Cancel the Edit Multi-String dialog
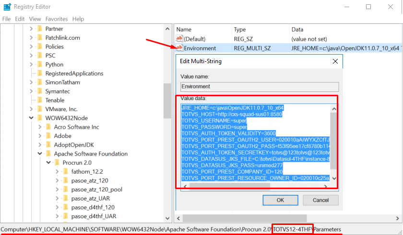The height and width of the screenshot is (235, 403). tap(321, 200)
